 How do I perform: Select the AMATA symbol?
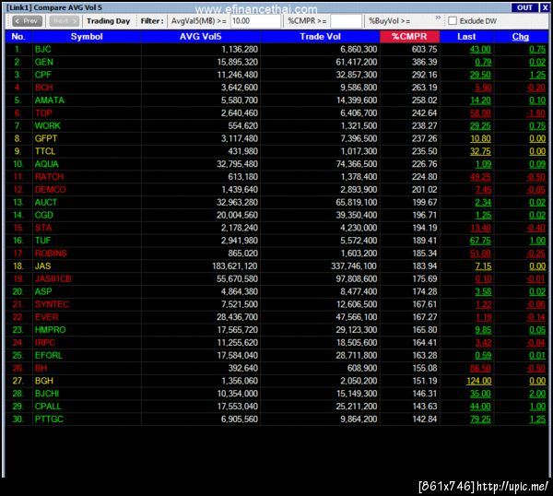pos(50,100)
